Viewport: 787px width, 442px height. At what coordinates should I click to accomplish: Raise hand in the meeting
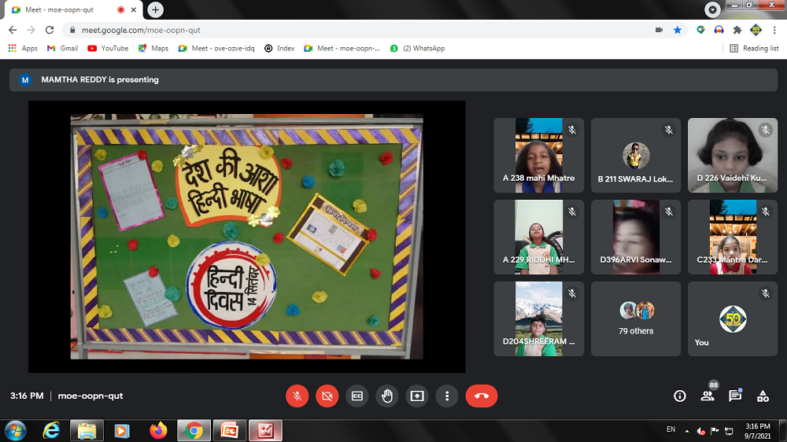(x=386, y=396)
